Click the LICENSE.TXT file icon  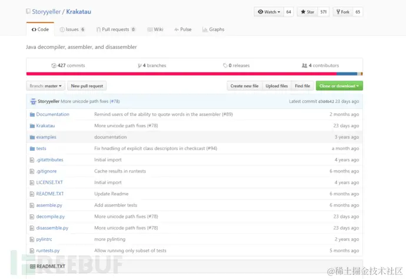[32, 182]
